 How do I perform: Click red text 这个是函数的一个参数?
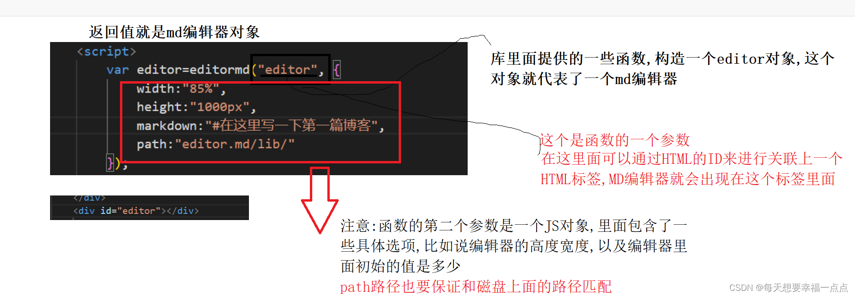point(615,140)
